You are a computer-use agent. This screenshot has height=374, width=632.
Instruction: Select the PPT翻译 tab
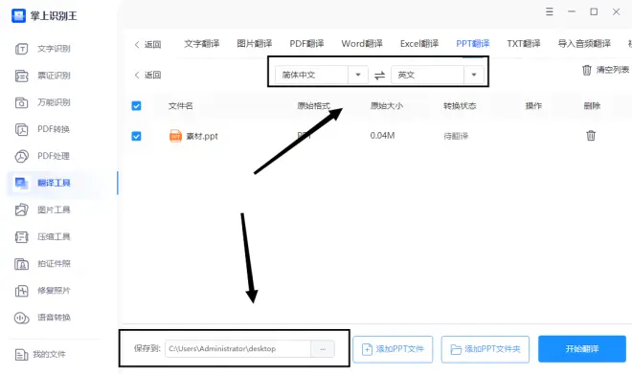473,43
